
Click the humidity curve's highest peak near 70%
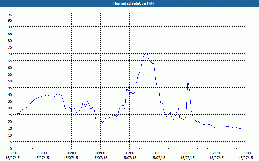[146, 54]
